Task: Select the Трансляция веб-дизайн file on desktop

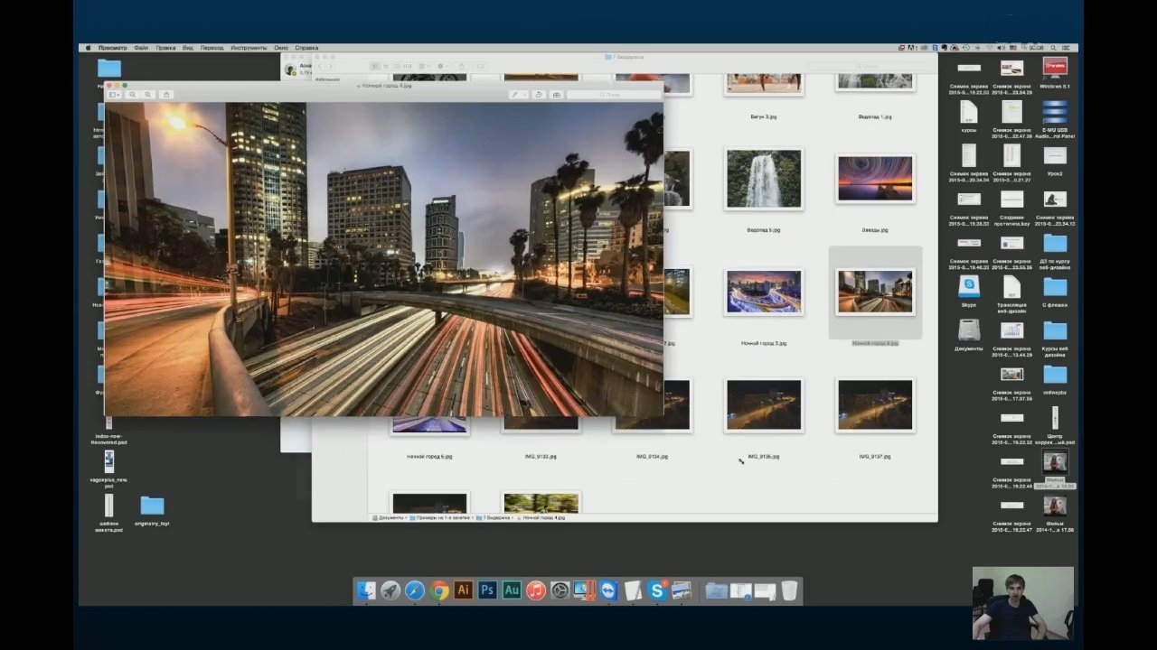Action: tap(1011, 286)
